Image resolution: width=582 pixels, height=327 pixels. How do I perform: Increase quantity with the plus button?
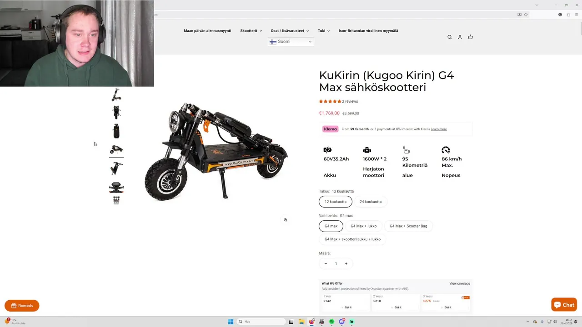pyautogui.click(x=346, y=263)
